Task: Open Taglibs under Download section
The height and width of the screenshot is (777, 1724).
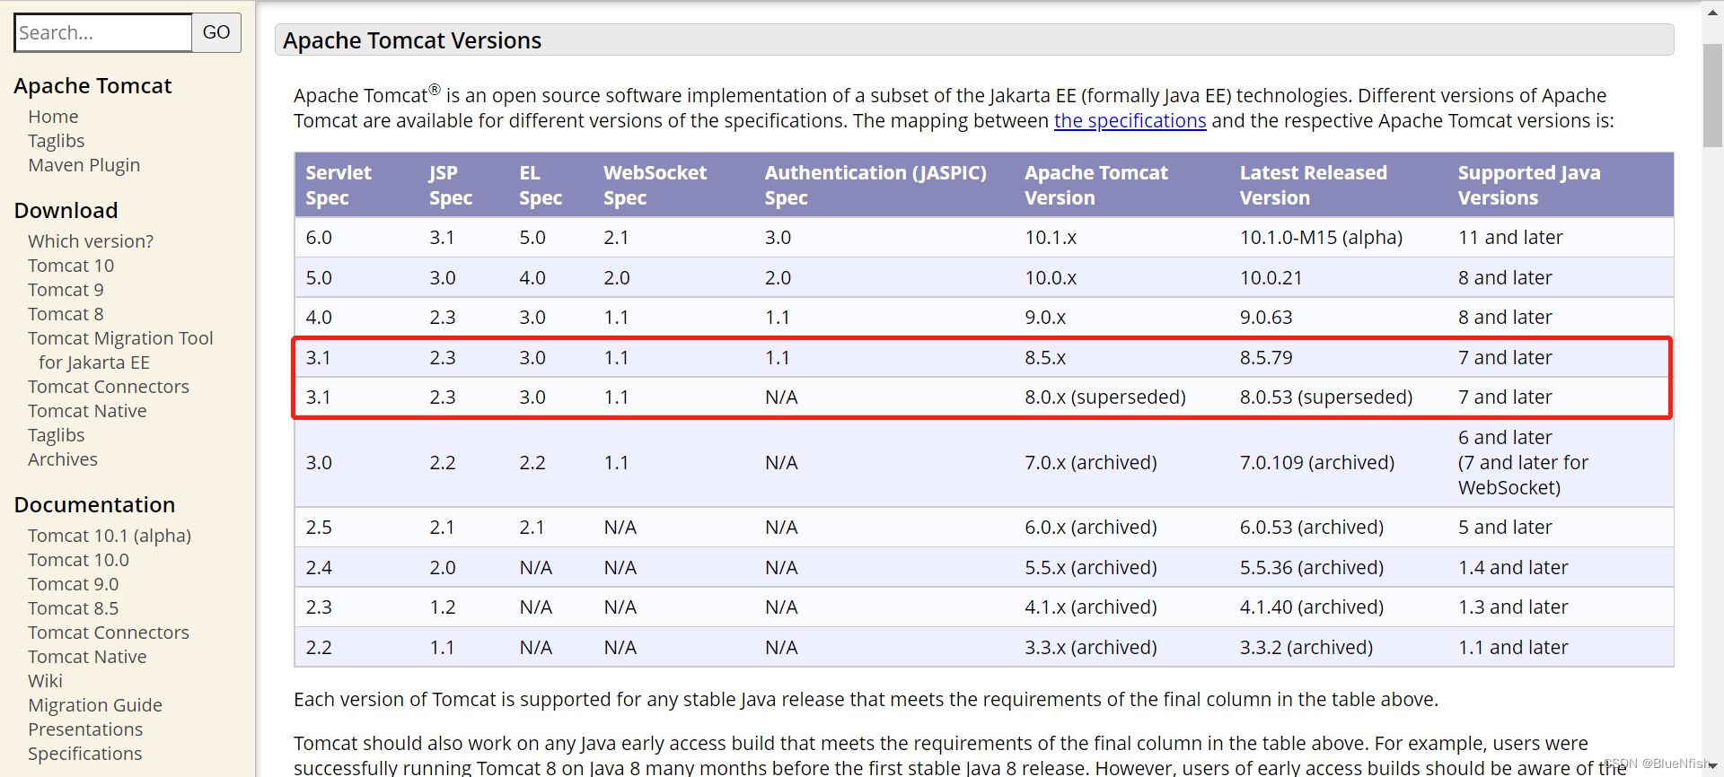Action: point(56,435)
